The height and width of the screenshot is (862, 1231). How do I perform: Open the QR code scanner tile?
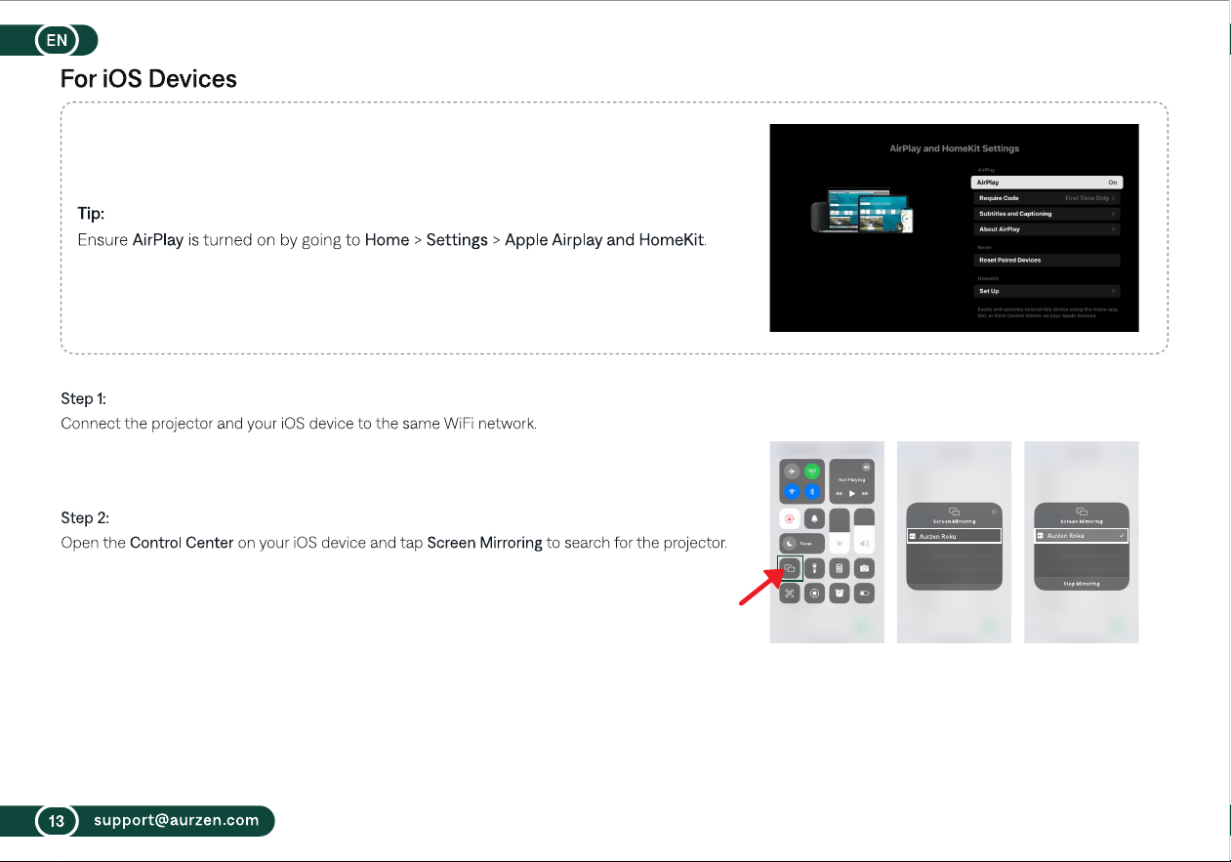click(790, 593)
